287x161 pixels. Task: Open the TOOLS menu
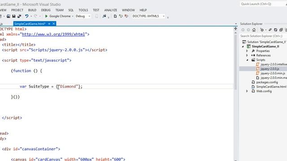tap(83, 10)
